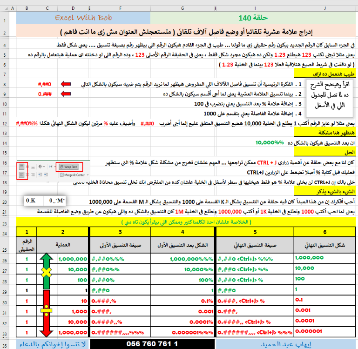Click yellow 'الشىء بالشىء يذكر' heading cell
This screenshot has width=358, height=349.
click(324, 191)
